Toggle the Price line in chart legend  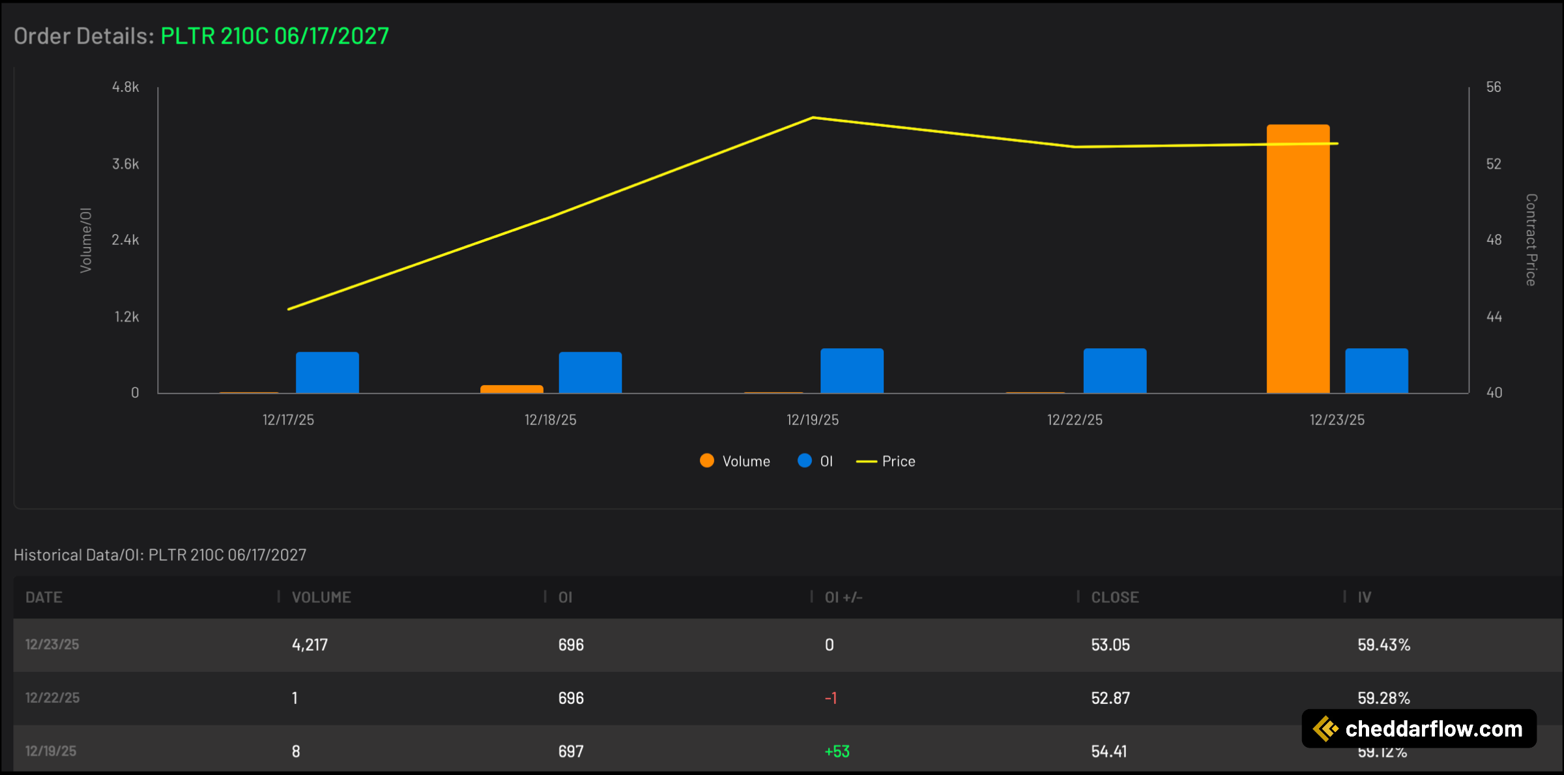(x=886, y=461)
